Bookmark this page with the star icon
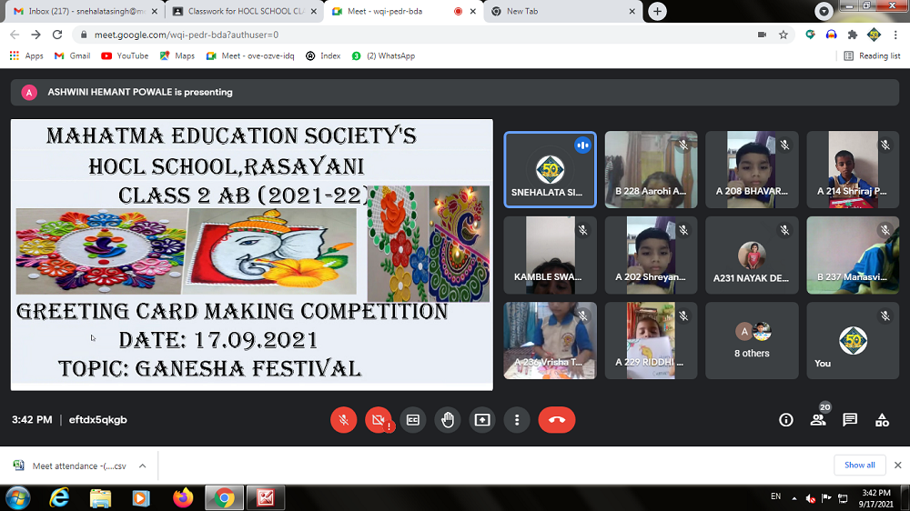This screenshot has height=511, width=910. 784,35
